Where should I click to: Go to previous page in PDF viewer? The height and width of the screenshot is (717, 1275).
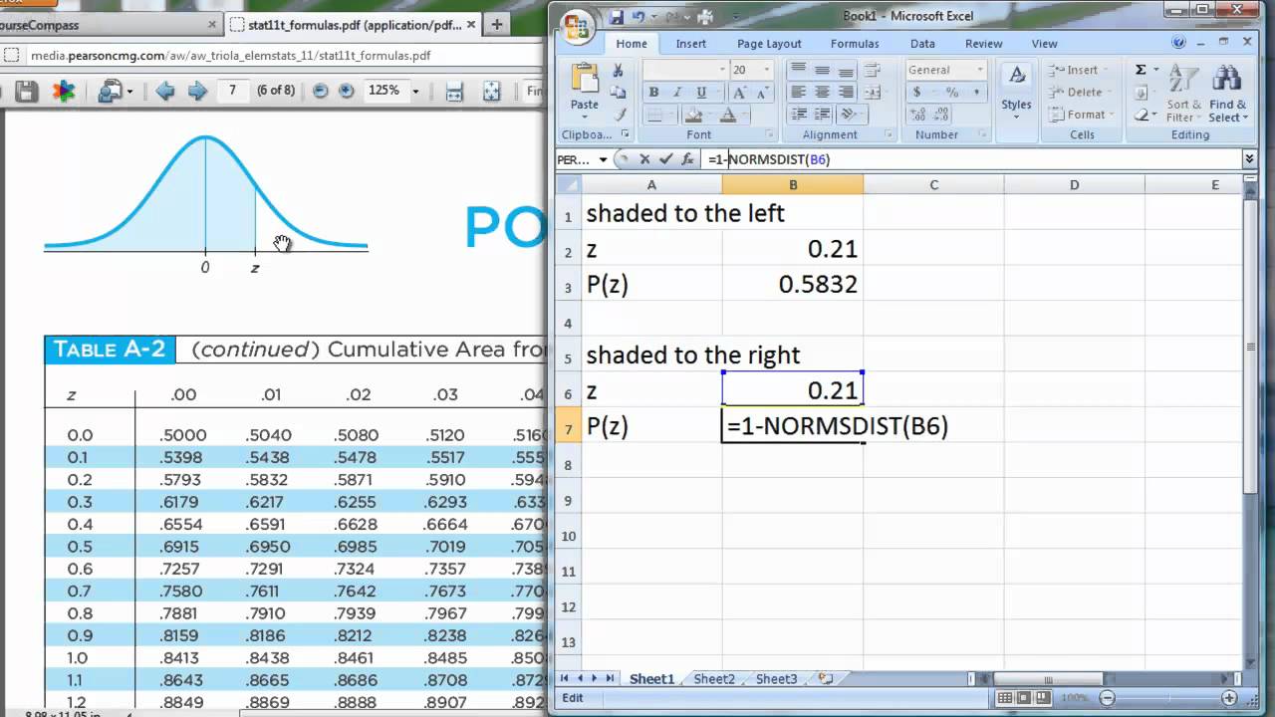[164, 91]
